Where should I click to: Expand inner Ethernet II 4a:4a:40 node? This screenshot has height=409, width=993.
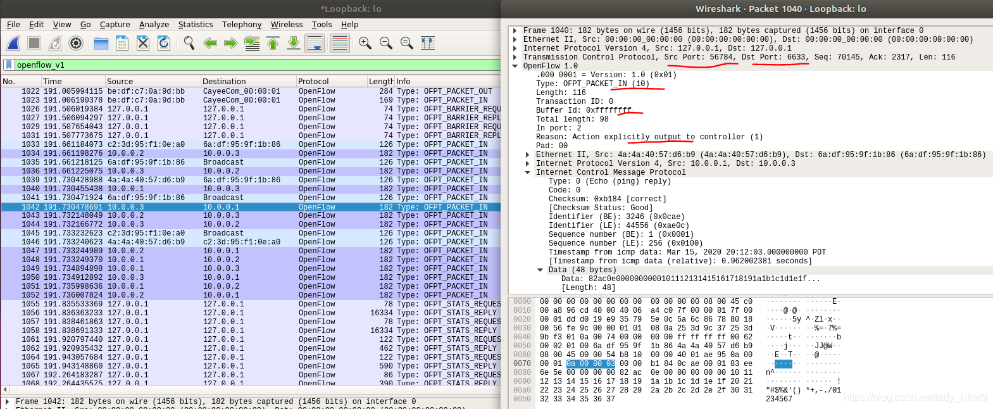[528, 154]
